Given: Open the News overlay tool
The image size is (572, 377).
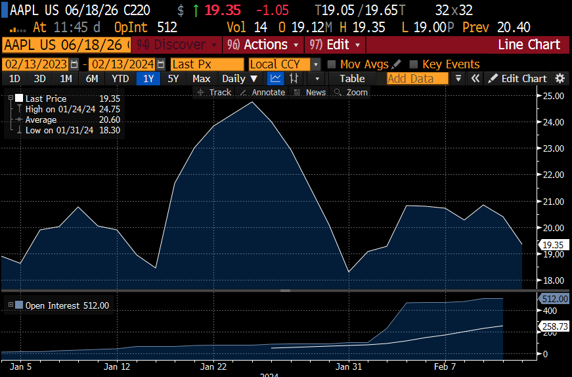Looking at the screenshot, I should 310,93.
